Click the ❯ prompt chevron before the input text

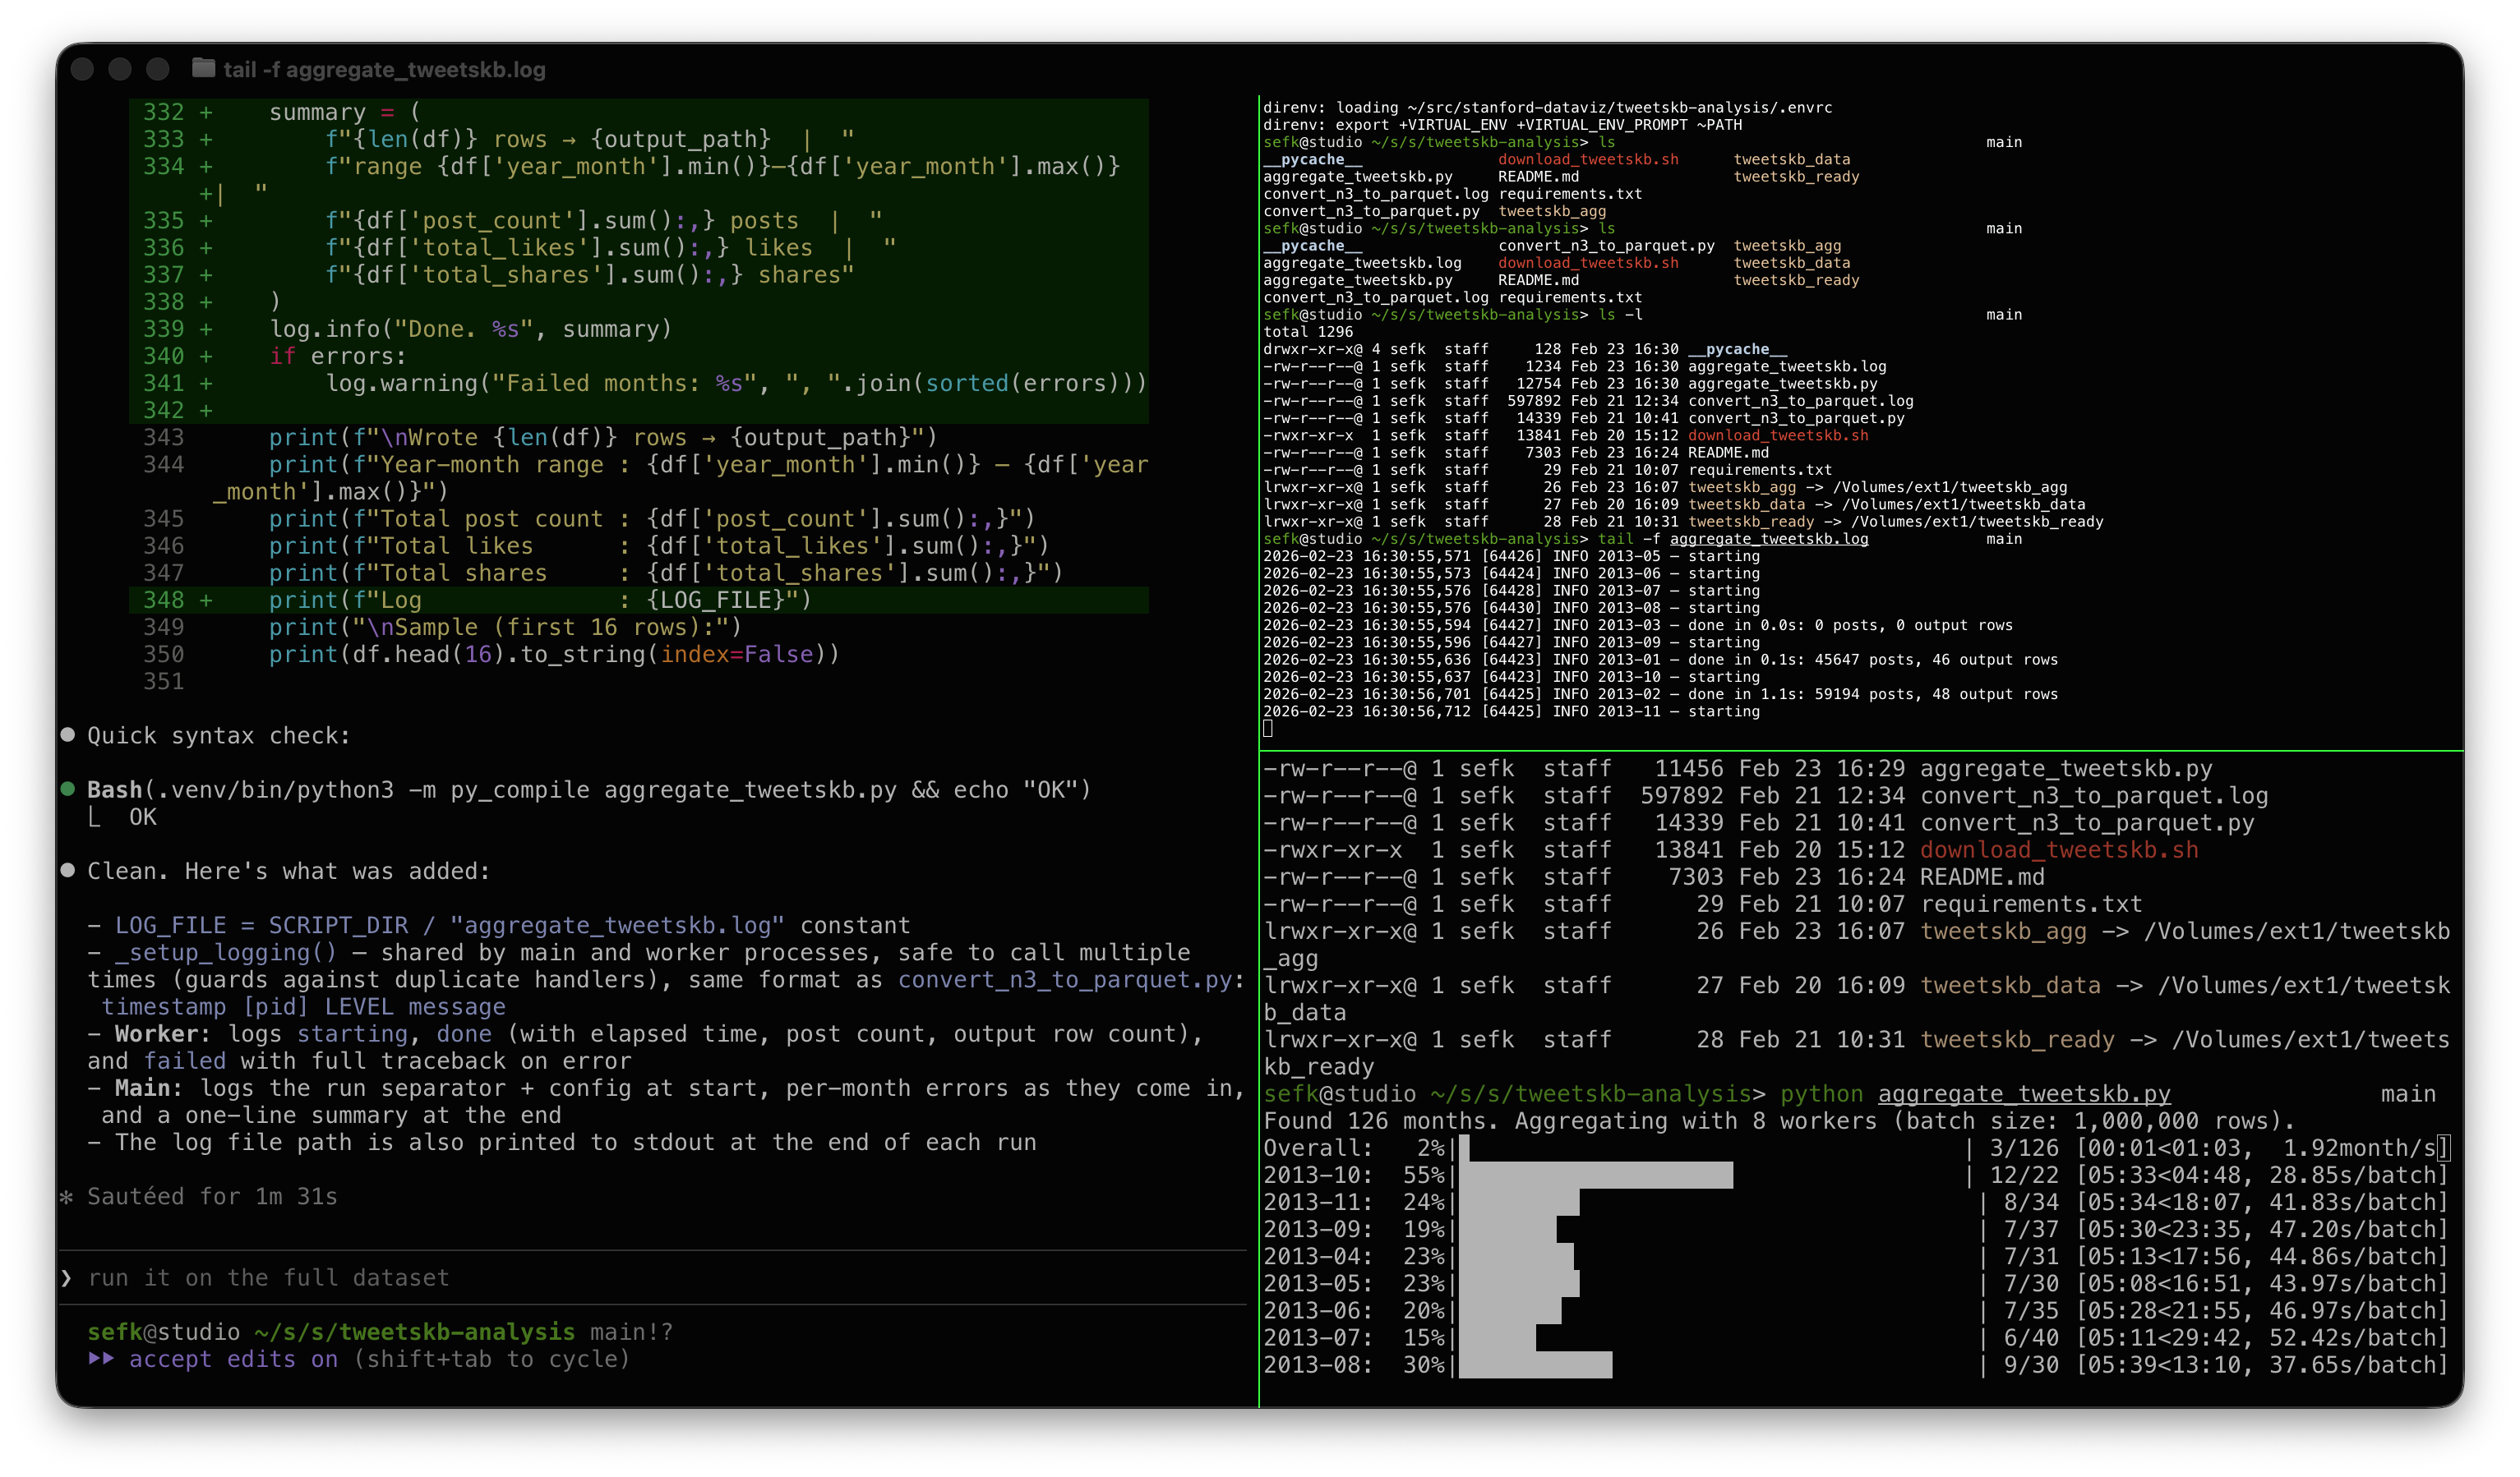[x=68, y=1277]
